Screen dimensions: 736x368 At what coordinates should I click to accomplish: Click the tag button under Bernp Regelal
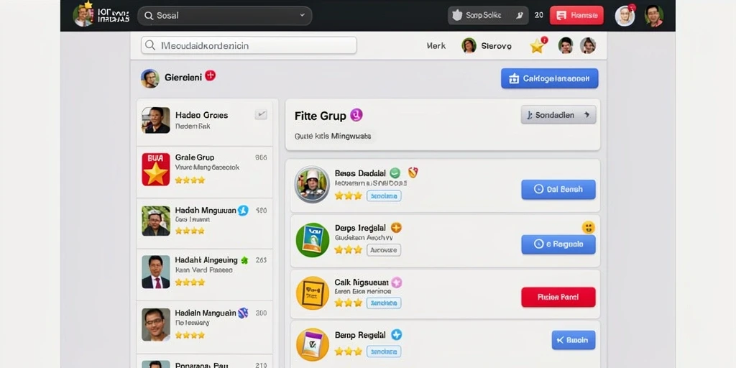pos(384,351)
